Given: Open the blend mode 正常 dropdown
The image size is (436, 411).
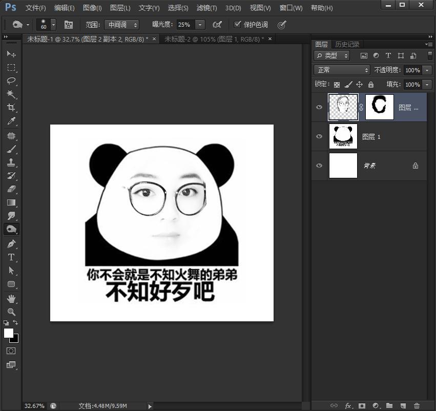Looking at the screenshot, I should 342,70.
